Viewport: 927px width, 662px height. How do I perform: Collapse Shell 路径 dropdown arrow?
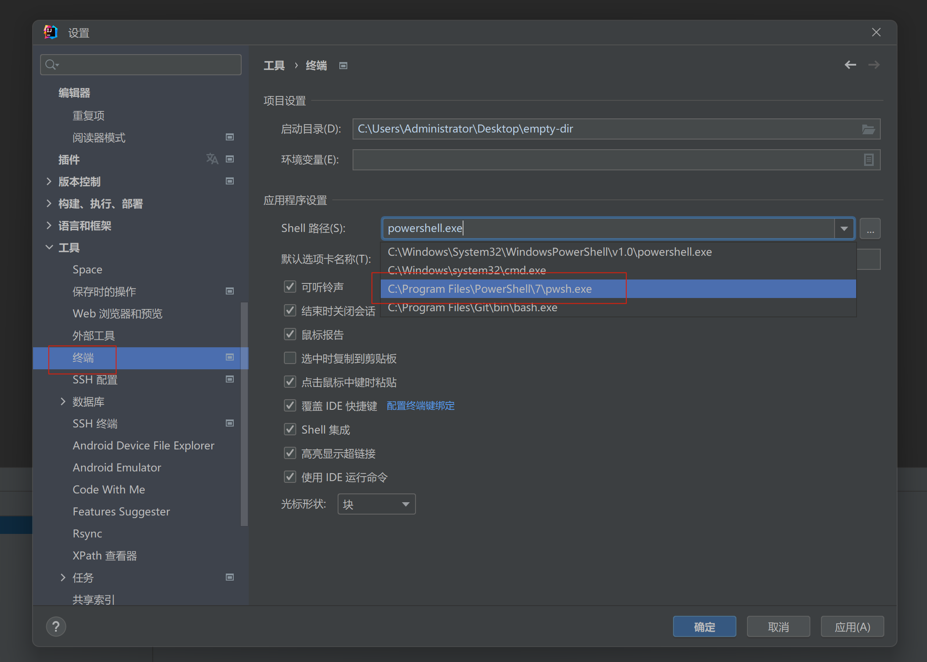844,228
